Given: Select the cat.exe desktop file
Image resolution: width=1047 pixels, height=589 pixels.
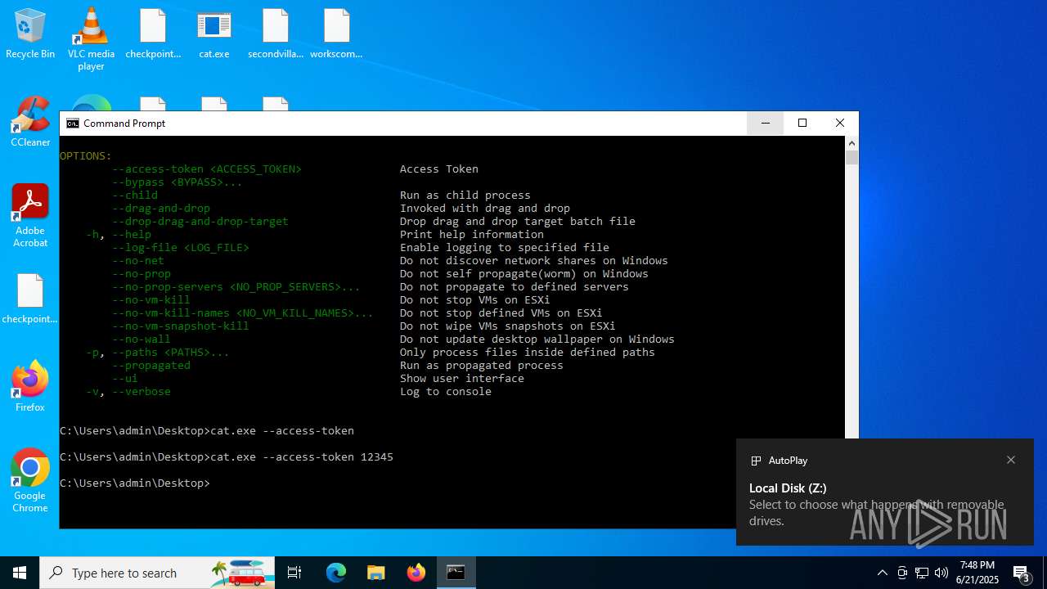Looking at the screenshot, I should (x=213, y=34).
